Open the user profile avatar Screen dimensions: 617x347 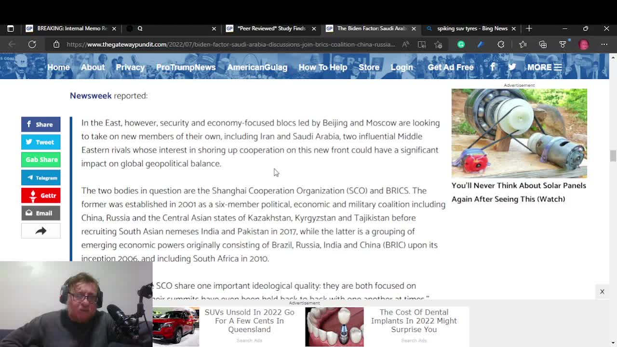click(584, 44)
